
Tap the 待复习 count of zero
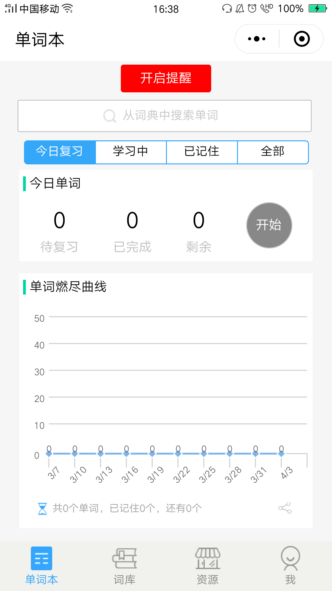pyautogui.click(x=59, y=220)
